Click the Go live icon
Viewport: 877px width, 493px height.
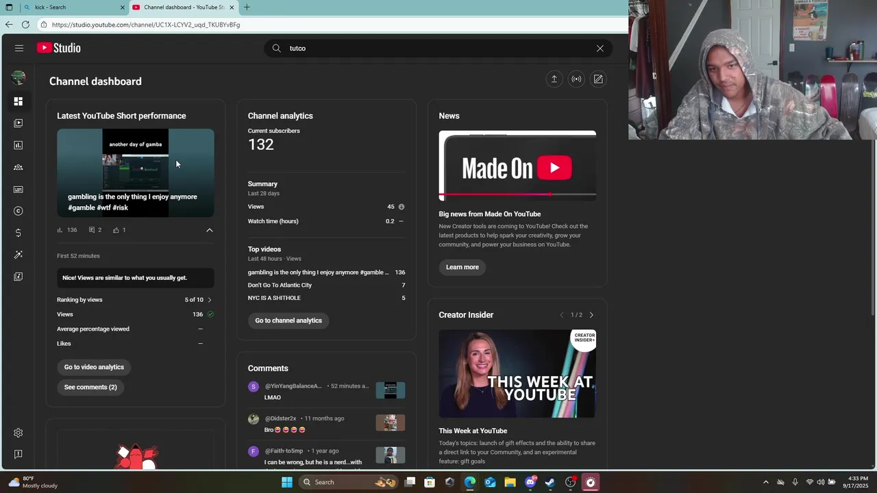(x=576, y=79)
